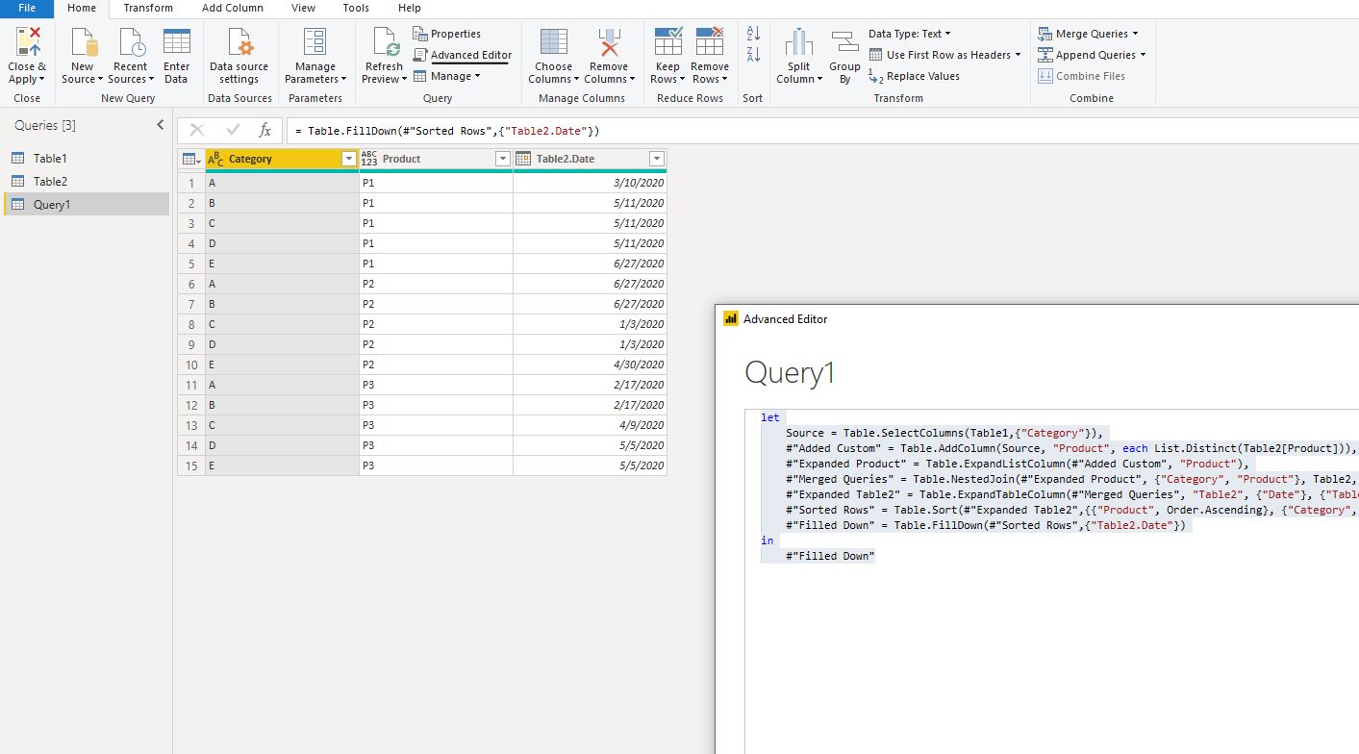1359x754 pixels.
Task: Click the Manage Parameters icon
Action: tap(315, 42)
